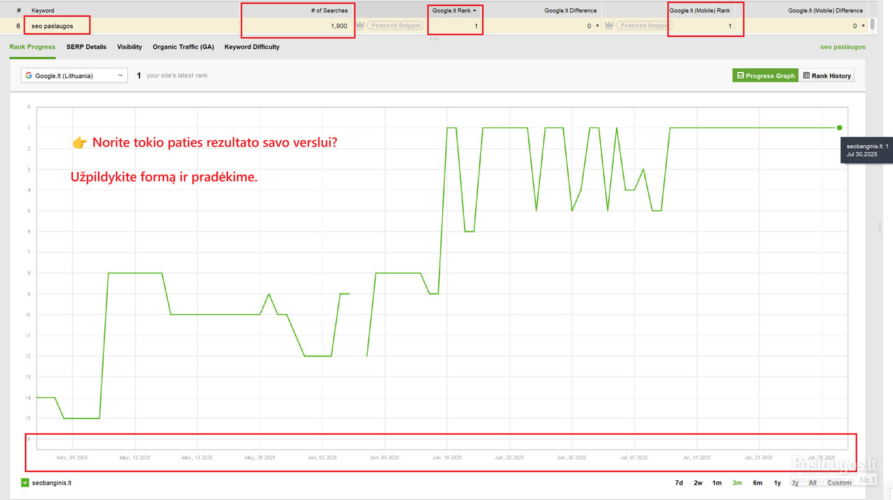Viewport: 893px width, 500px height.
Task: Click the Jun, 16 2025 axis label
Action: [x=447, y=458]
